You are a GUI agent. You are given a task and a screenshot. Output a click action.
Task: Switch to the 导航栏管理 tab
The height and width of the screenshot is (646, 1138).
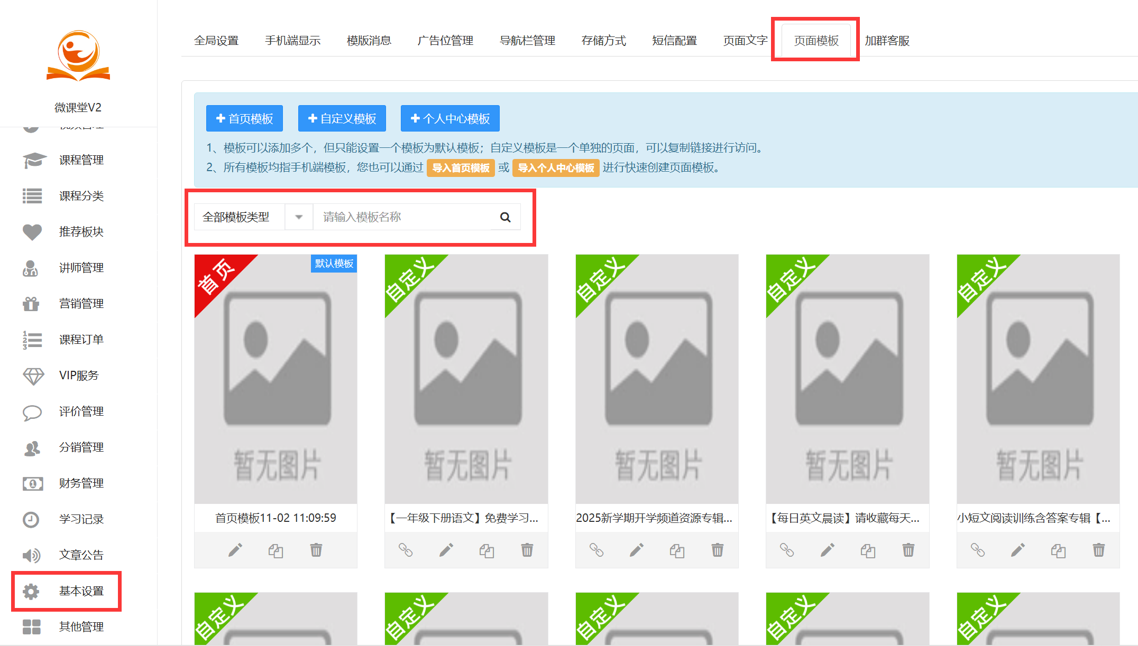click(527, 41)
